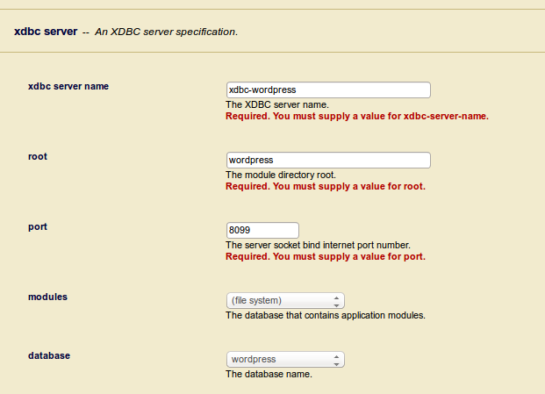Click "The database name." help text
This screenshot has width=545, height=394.
click(x=269, y=375)
